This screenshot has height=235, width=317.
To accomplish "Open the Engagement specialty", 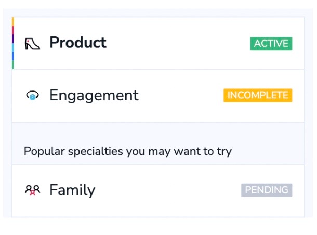I will click(x=94, y=96).
